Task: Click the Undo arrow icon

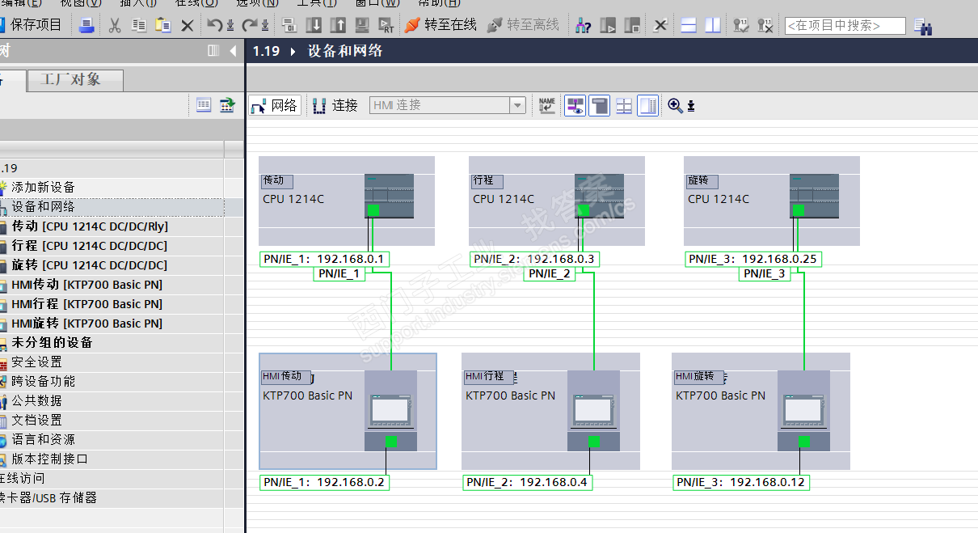Action: click(x=214, y=25)
